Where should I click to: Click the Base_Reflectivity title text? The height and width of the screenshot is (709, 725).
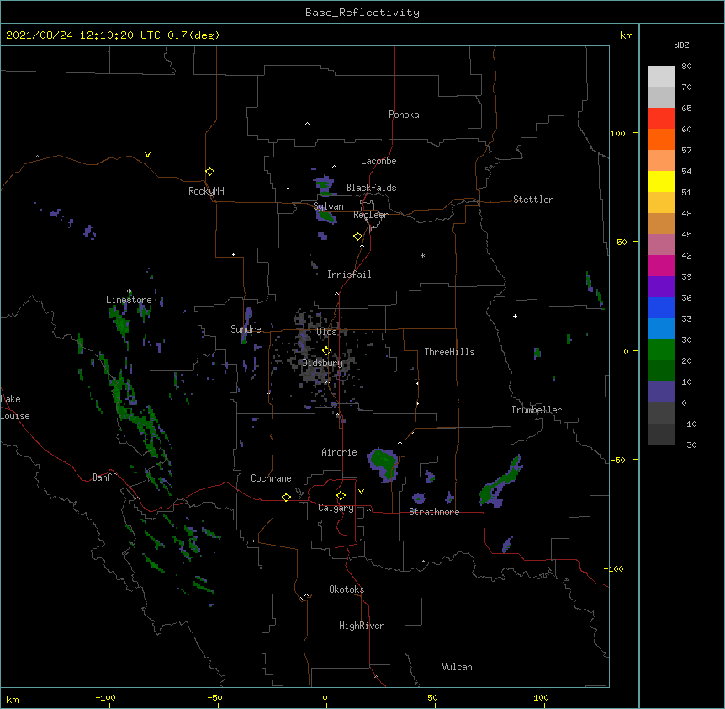pos(362,13)
